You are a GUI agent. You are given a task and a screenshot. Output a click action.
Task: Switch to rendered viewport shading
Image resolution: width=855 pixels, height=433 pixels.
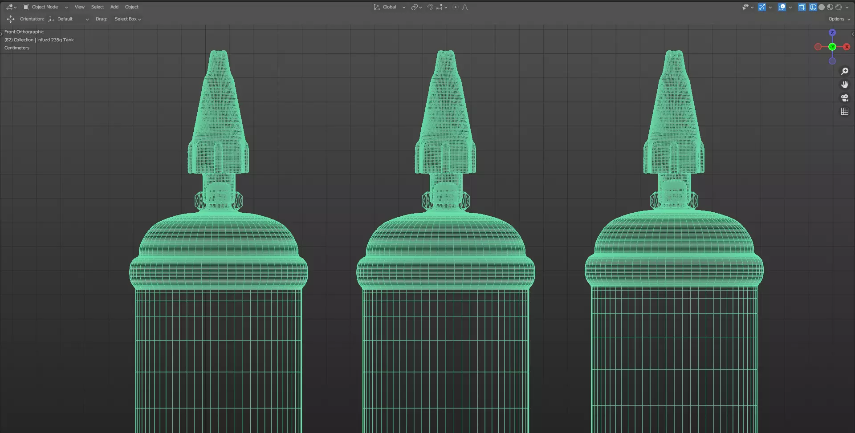[839, 7]
